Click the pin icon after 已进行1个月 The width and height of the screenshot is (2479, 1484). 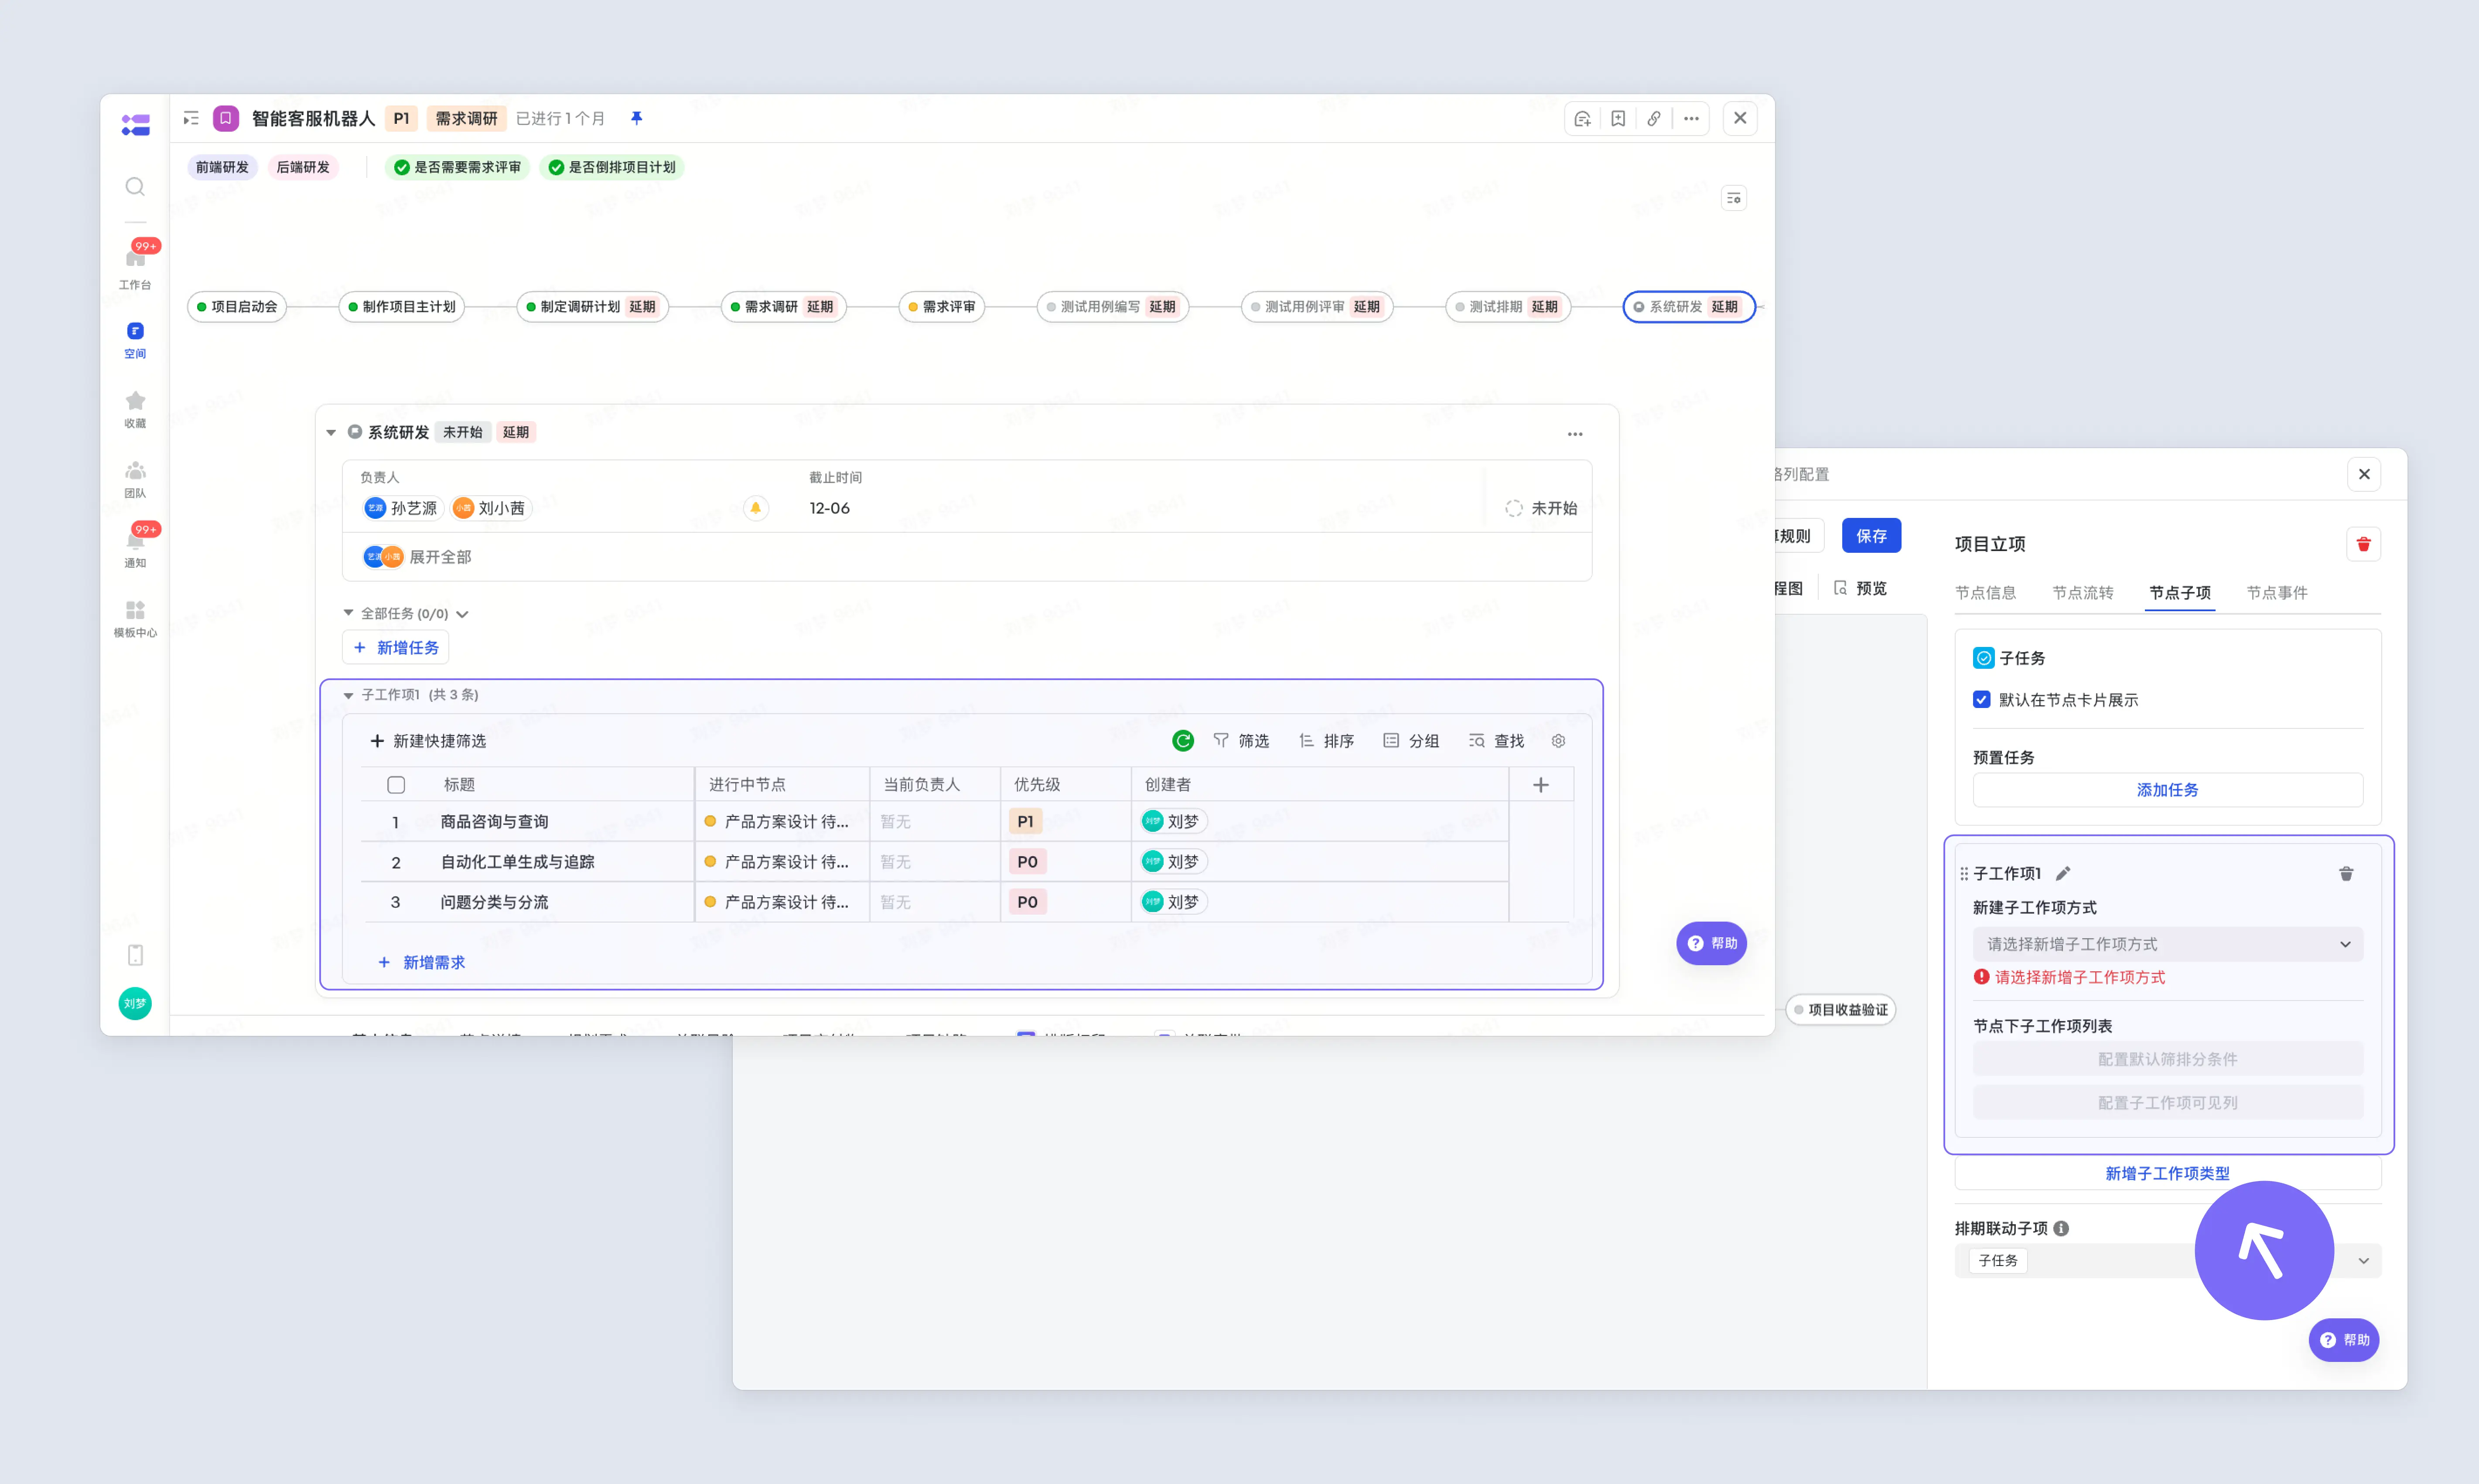[636, 118]
